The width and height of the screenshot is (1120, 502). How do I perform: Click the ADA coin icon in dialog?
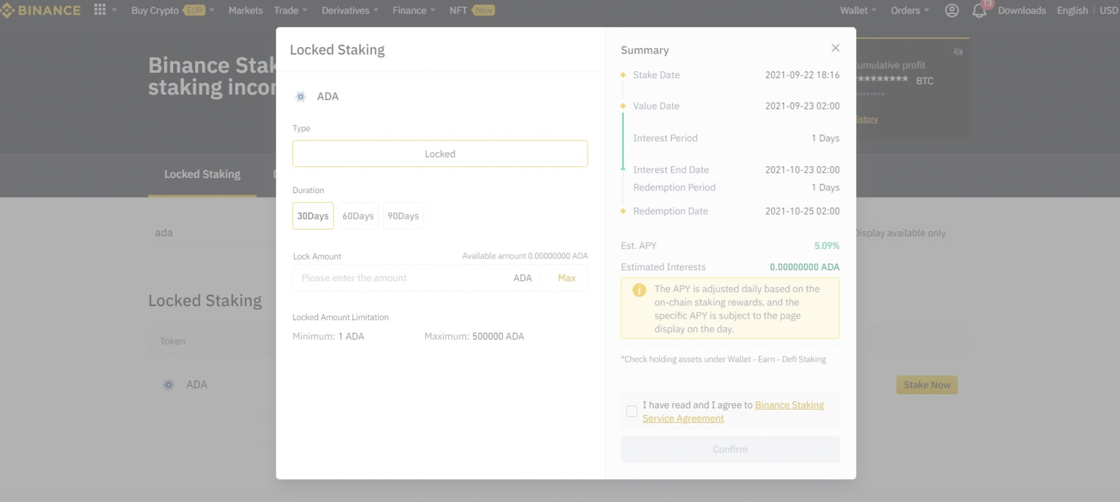click(x=300, y=97)
